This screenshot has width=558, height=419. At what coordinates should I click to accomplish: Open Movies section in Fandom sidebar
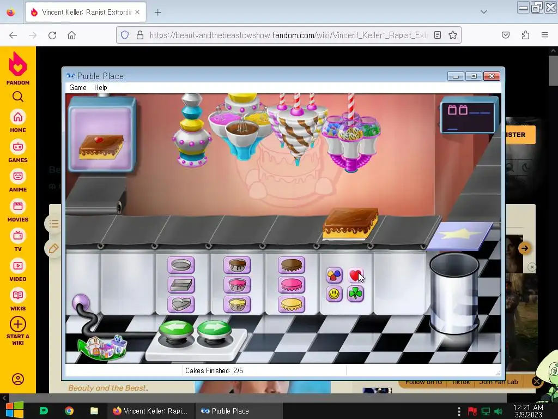tap(18, 211)
